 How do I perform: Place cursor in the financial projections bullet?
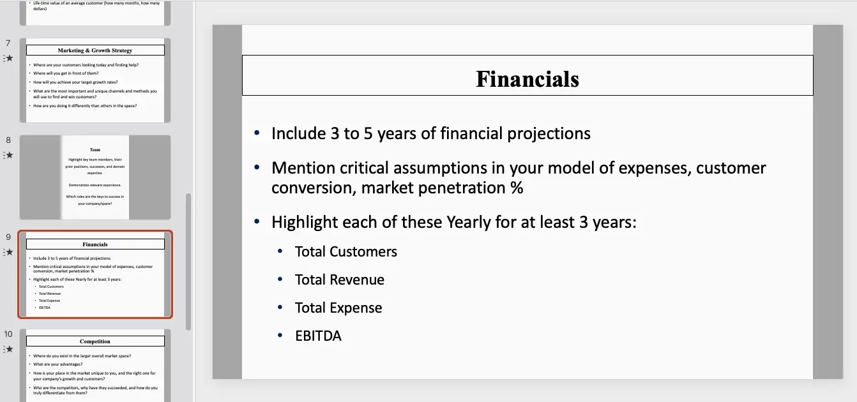431,133
